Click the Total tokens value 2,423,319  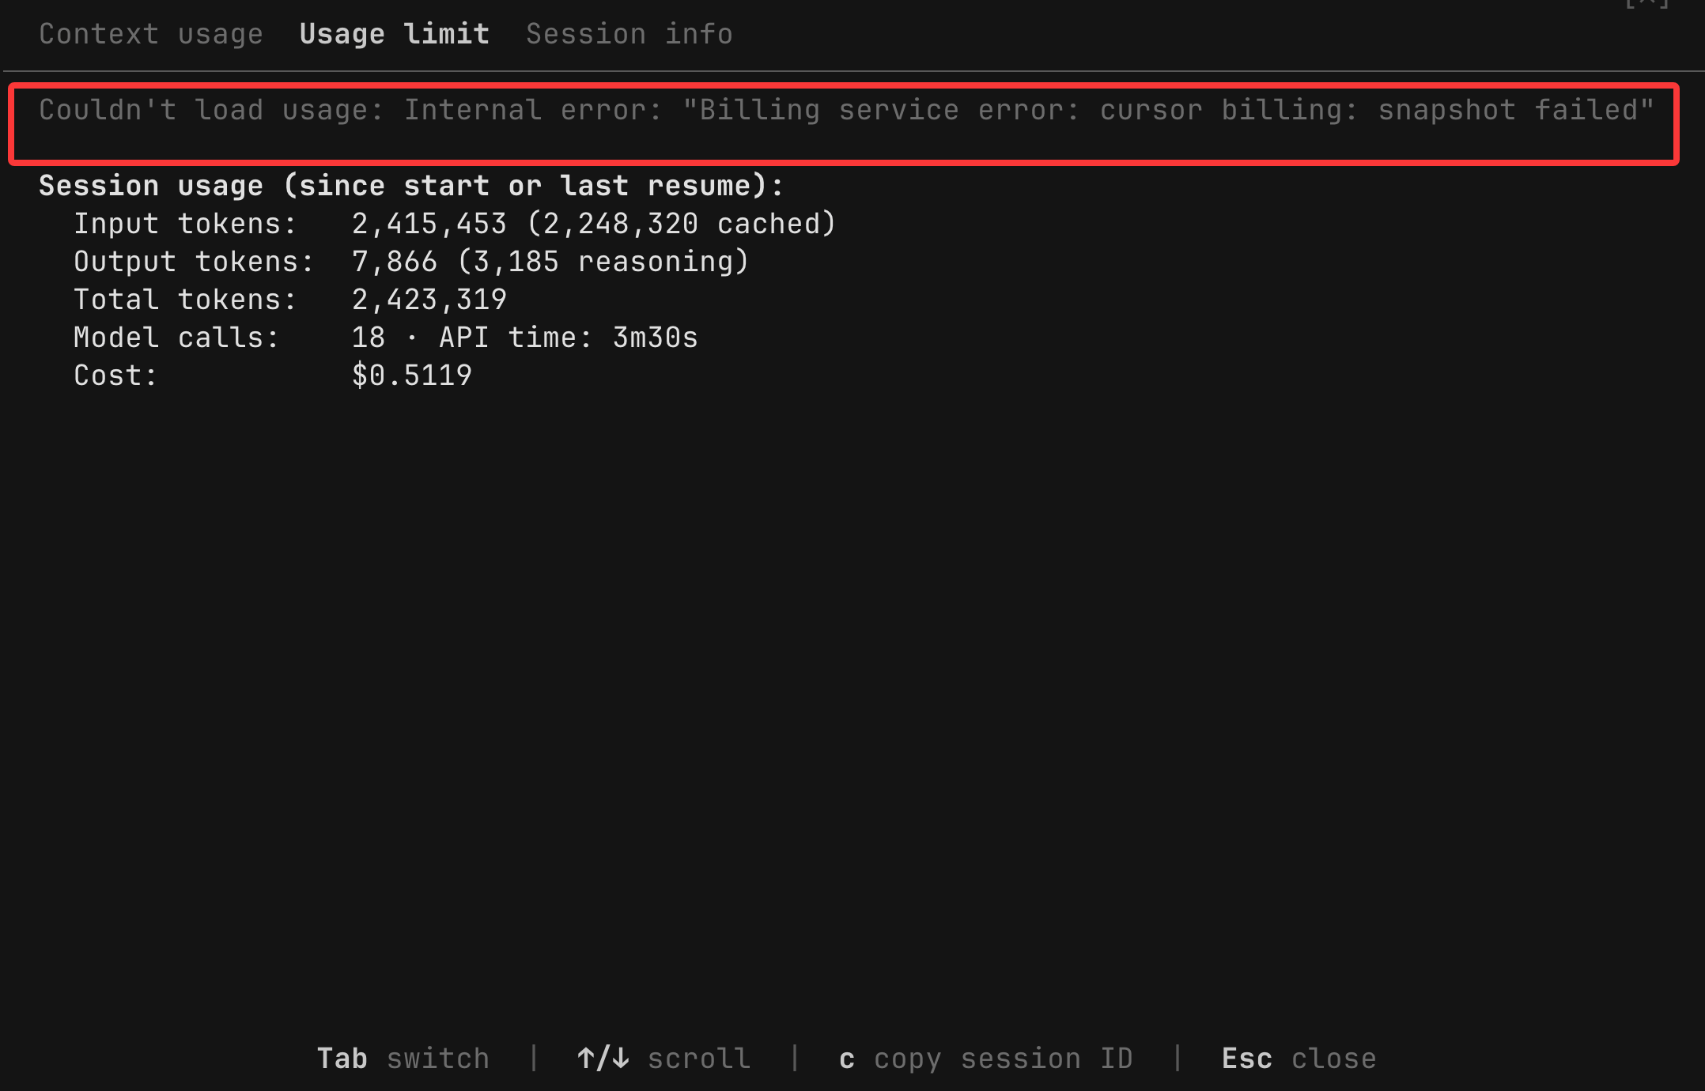pos(429,300)
